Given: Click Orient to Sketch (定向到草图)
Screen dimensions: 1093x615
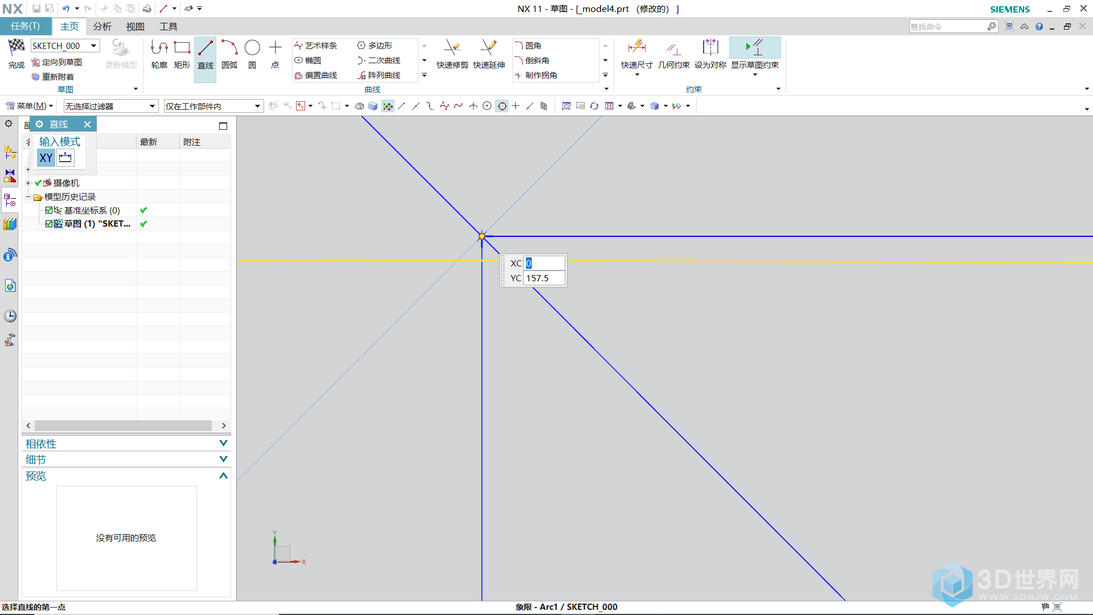Looking at the screenshot, I should [x=57, y=62].
